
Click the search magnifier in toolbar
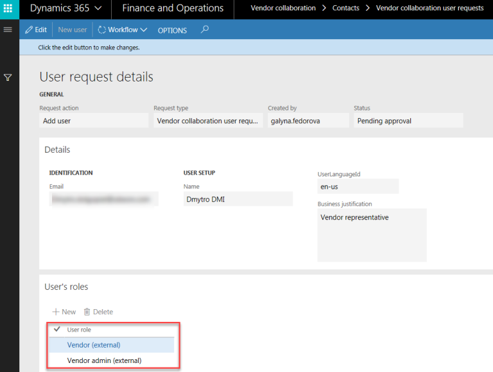tap(205, 30)
